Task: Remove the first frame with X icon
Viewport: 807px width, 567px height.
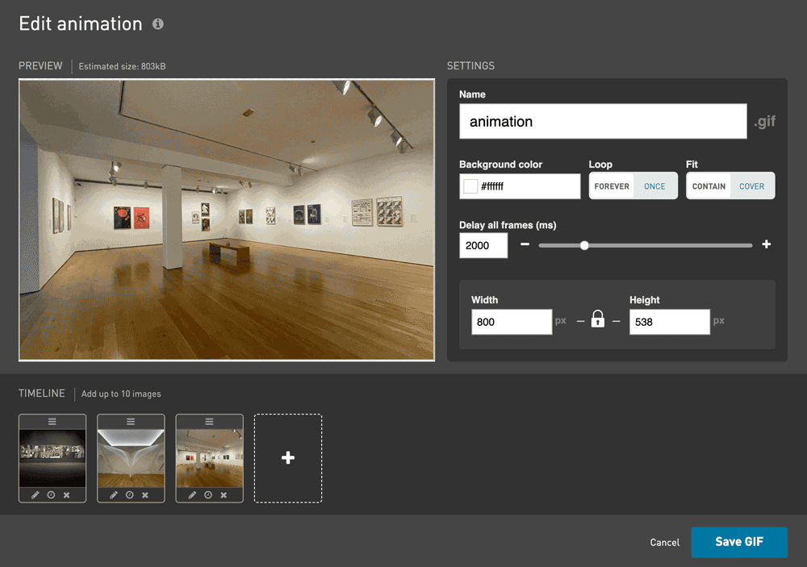Action: click(66, 495)
